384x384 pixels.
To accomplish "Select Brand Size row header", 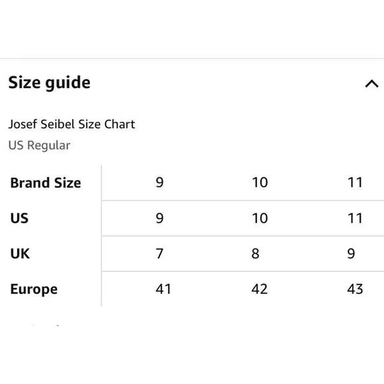I will tap(46, 183).
